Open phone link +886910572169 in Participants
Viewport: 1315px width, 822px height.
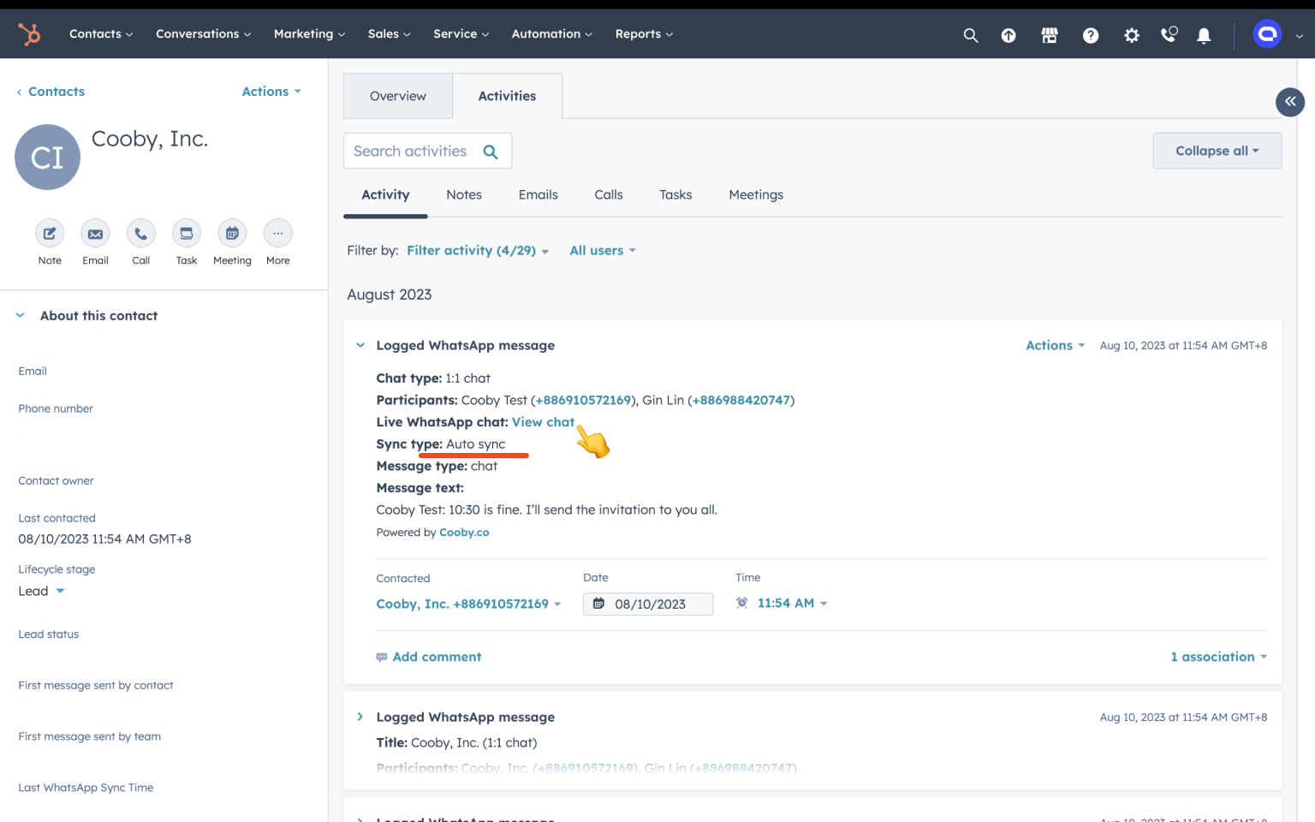pyautogui.click(x=583, y=401)
